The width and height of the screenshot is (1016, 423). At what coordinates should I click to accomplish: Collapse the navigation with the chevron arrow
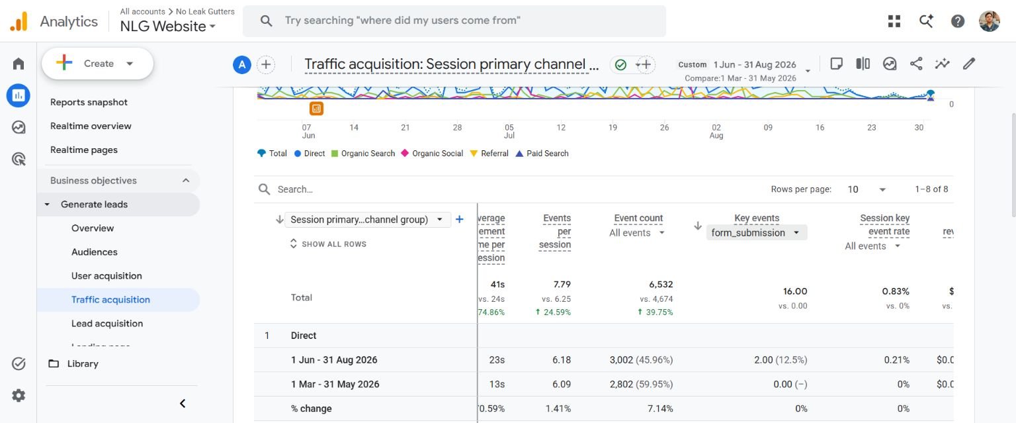coord(183,403)
